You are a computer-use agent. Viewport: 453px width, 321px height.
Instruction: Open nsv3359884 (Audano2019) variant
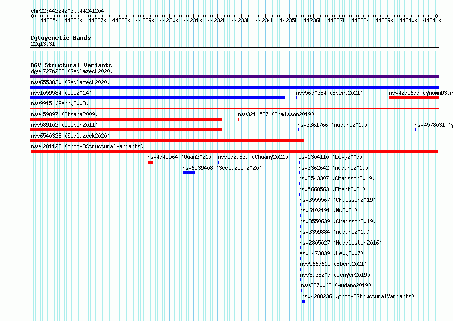pyautogui.click(x=334, y=232)
